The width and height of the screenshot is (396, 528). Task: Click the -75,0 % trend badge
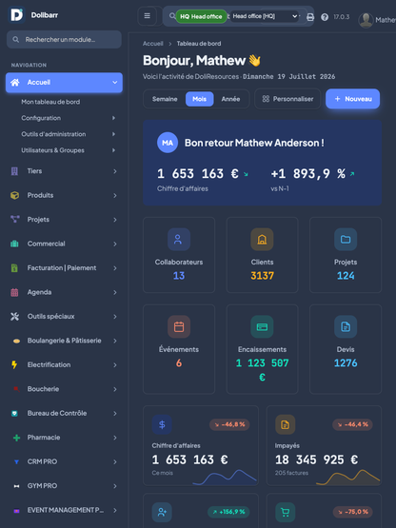[x=353, y=512]
